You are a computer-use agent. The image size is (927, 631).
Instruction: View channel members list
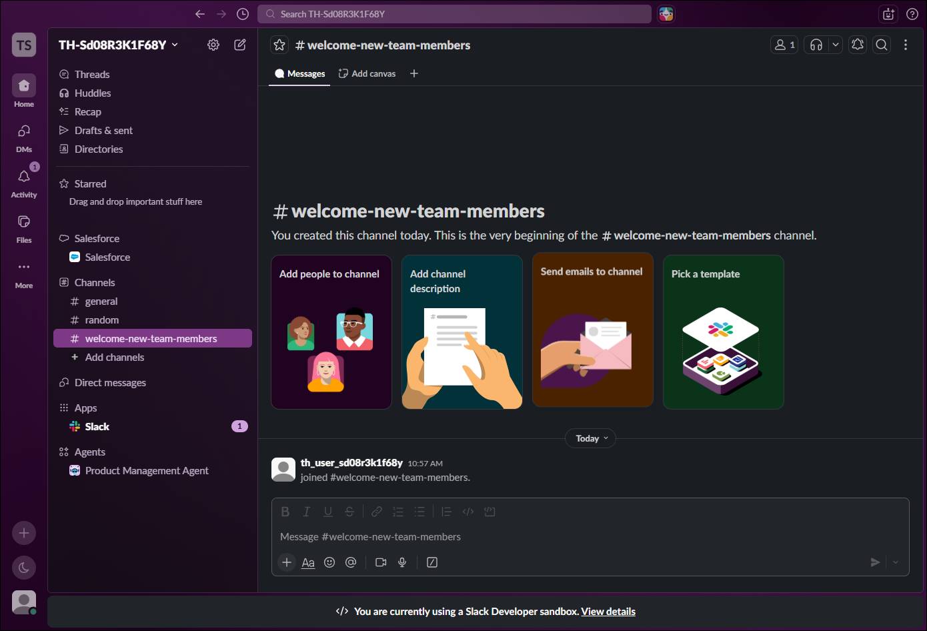784,45
